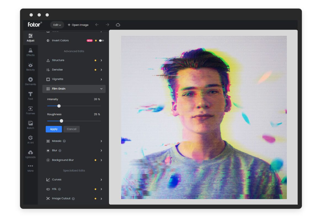
Task: Expand the Denoise option chevron
Action: [101, 70]
